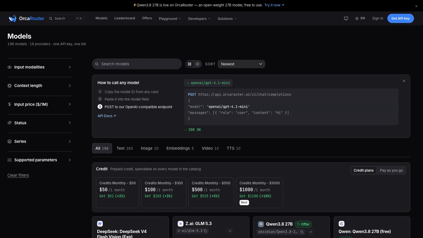Image resolution: width=423 pixels, height=238 pixels.
Task: Select the Text 163 tab
Action: [125, 148]
